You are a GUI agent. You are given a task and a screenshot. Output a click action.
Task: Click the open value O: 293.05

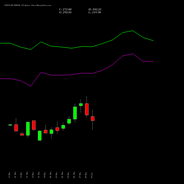65,13
